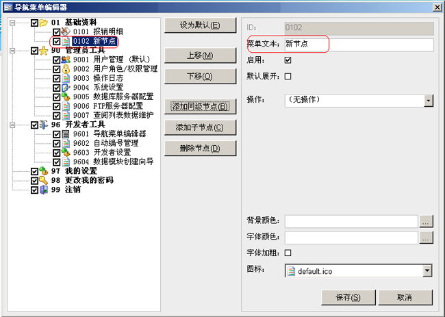This screenshot has width=445, height=317.
Task: Click the document icon of 9003 操作日志
Action: coord(66,78)
